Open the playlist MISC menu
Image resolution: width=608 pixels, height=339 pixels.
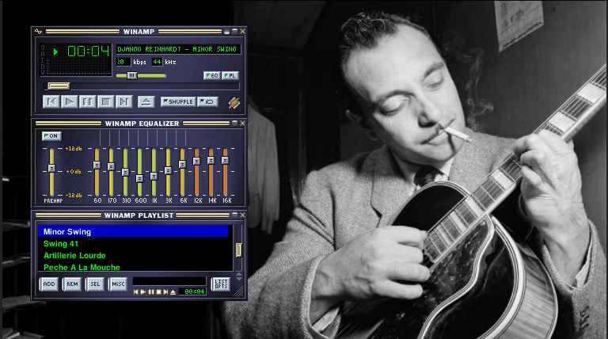118,284
